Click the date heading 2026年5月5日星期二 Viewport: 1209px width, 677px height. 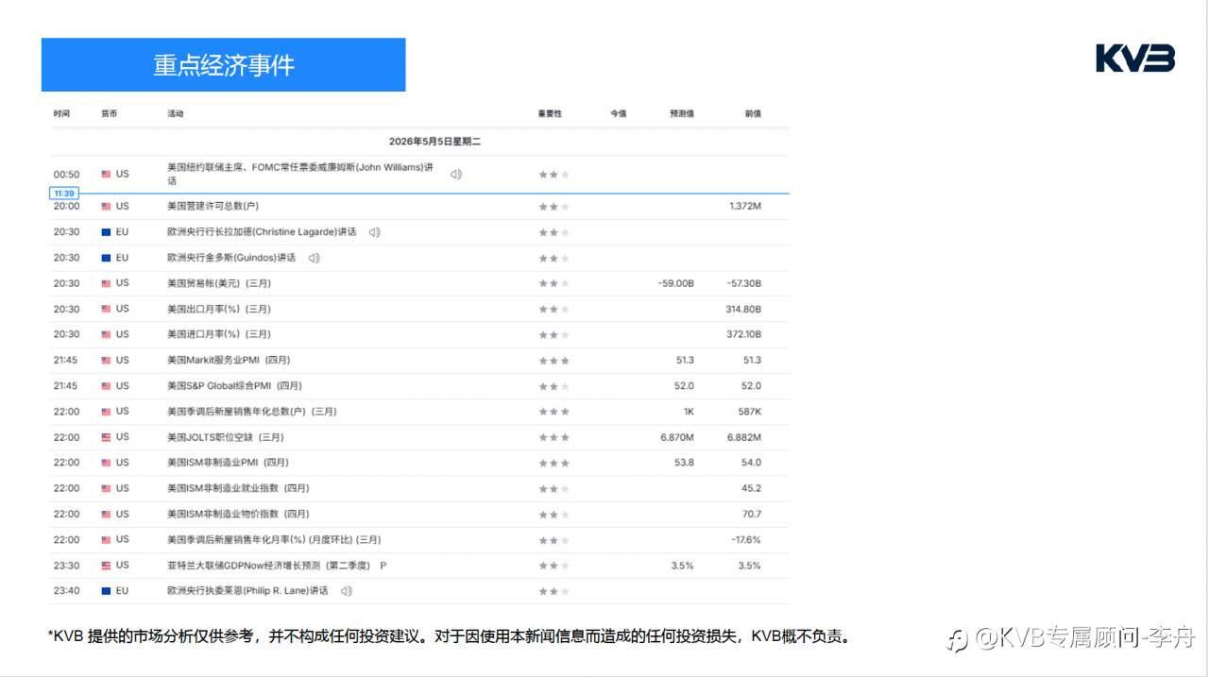tap(435, 142)
